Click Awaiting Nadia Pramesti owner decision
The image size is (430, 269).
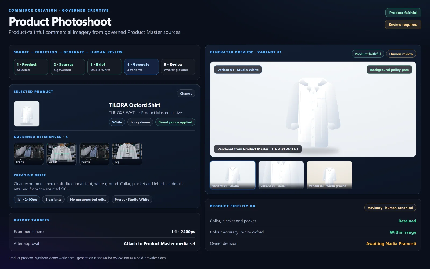tap(391, 243)
